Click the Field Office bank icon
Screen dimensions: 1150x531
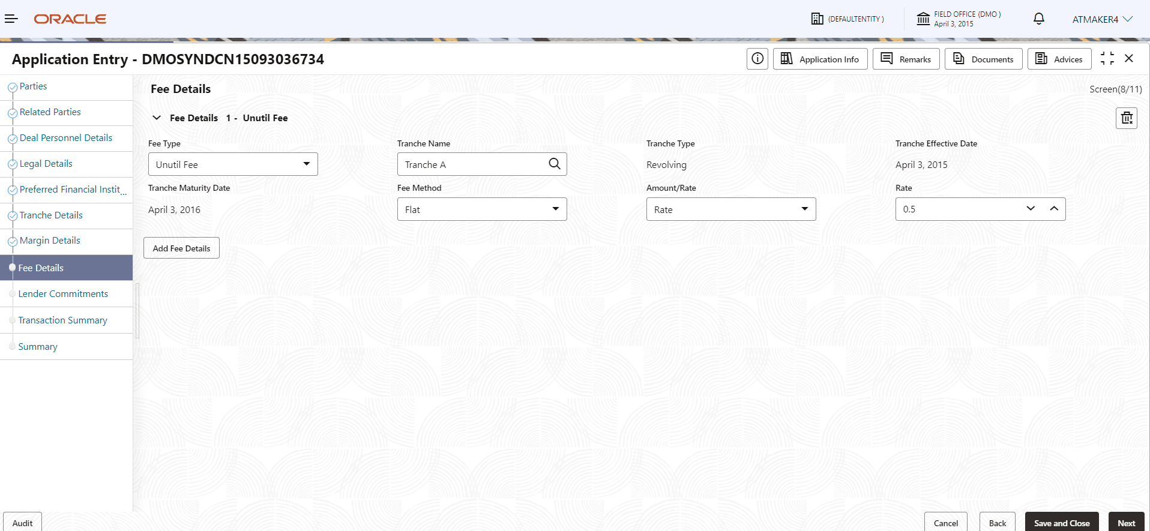point(923,19)
